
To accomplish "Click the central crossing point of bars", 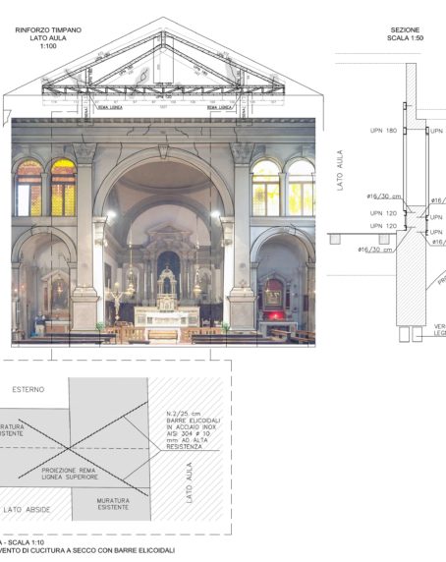I will pos(69,448).
